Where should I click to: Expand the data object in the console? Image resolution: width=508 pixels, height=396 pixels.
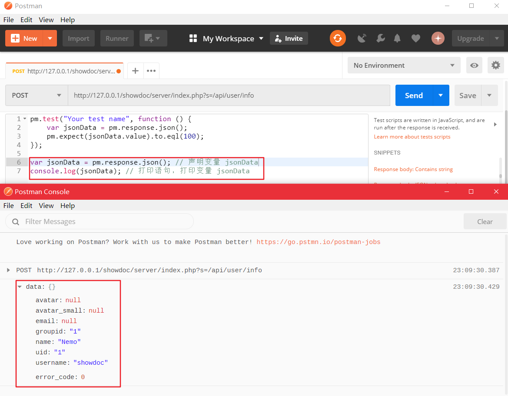pos(20,287)
